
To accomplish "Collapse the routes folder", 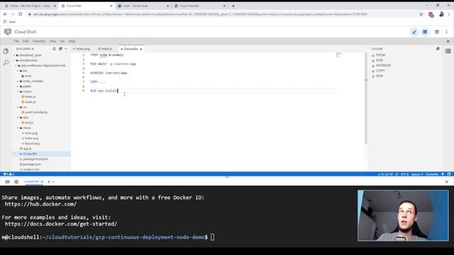I will pos(27,91).
